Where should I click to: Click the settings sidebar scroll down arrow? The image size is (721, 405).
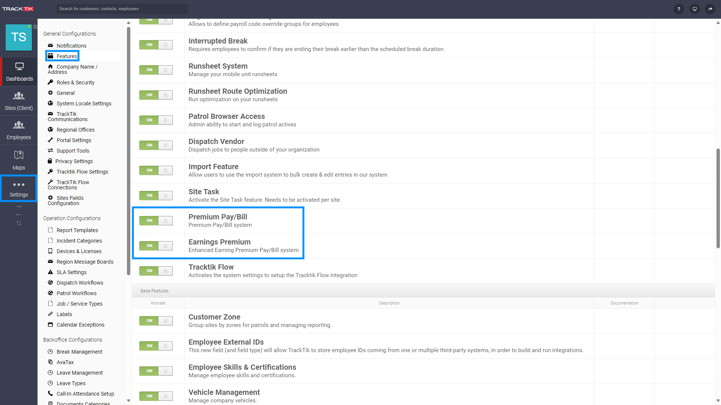[x=128, y=400]
